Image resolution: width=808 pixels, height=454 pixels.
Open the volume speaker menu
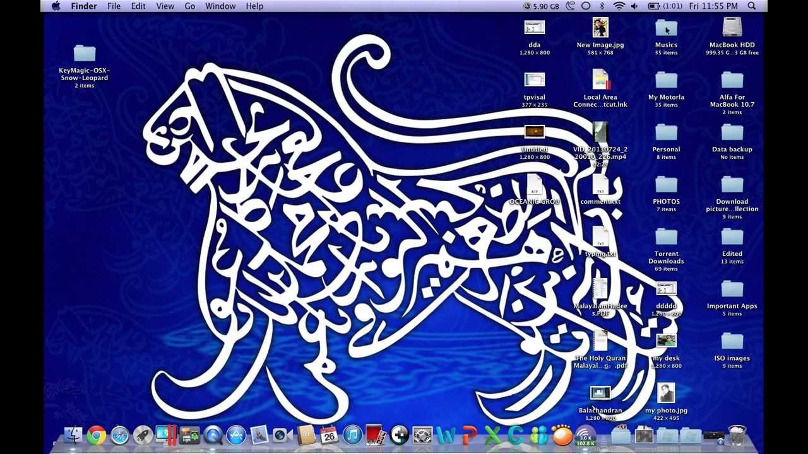tap(634, 6)
